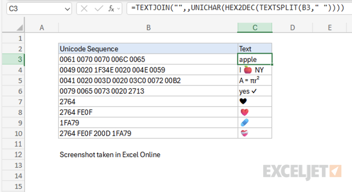Select row 13 header

point(13,166)
